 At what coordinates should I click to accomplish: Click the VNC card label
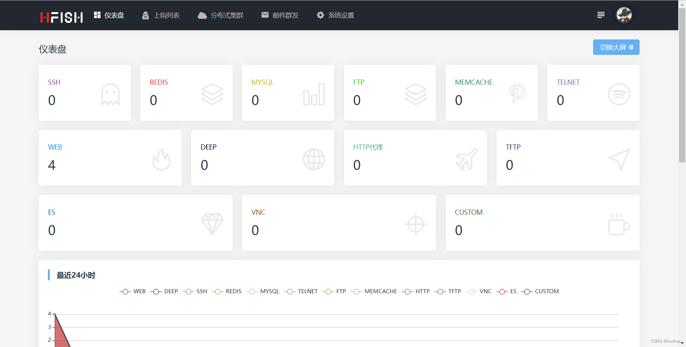click(258, 212)
